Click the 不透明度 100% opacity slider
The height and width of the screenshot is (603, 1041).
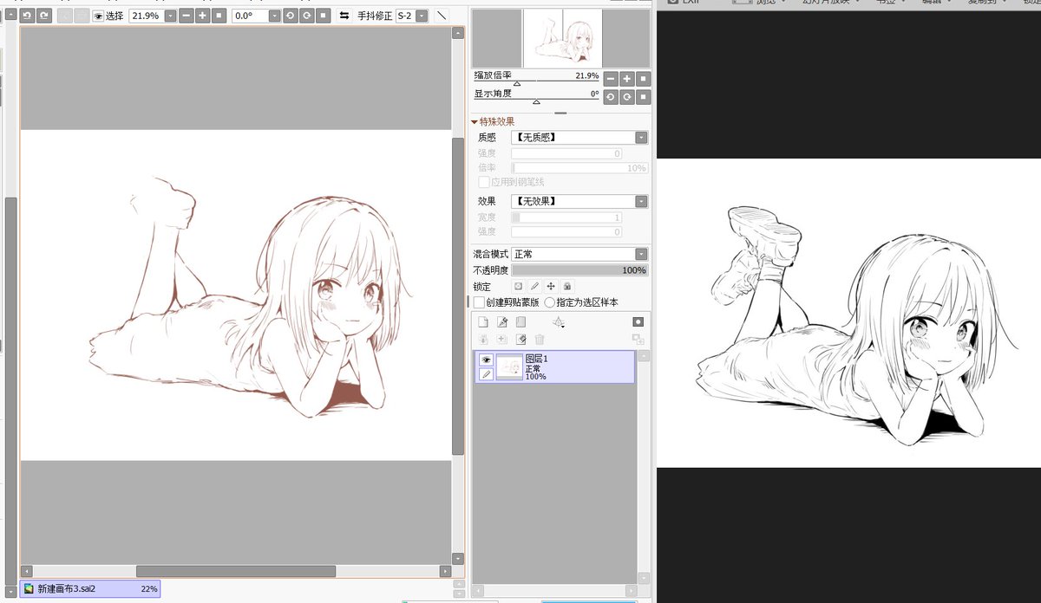(579, 270)
